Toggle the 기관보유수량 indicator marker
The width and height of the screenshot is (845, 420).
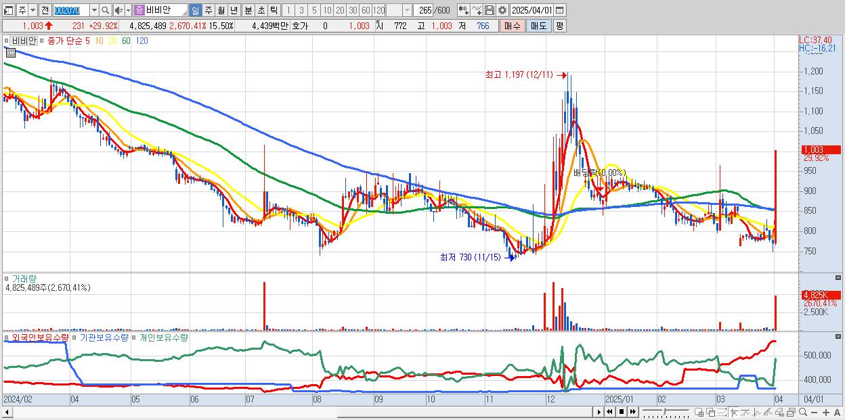click(75, 337)
